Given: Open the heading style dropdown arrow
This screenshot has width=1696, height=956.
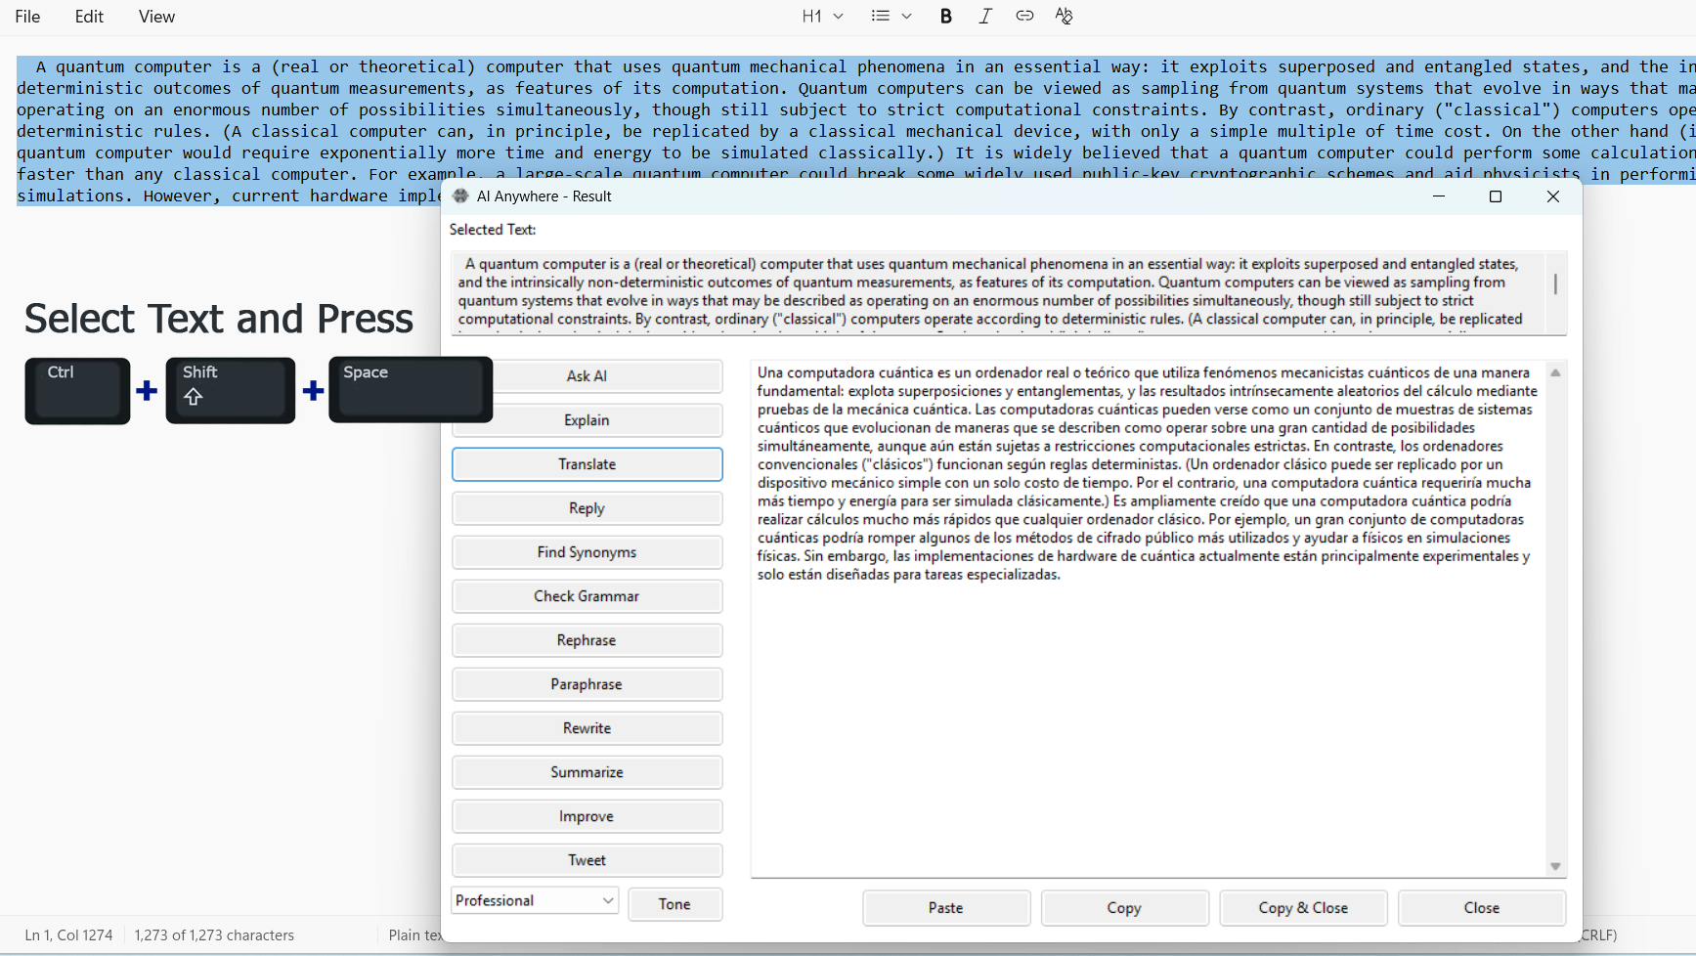Looking at the screenshot, I should point(839,16).
